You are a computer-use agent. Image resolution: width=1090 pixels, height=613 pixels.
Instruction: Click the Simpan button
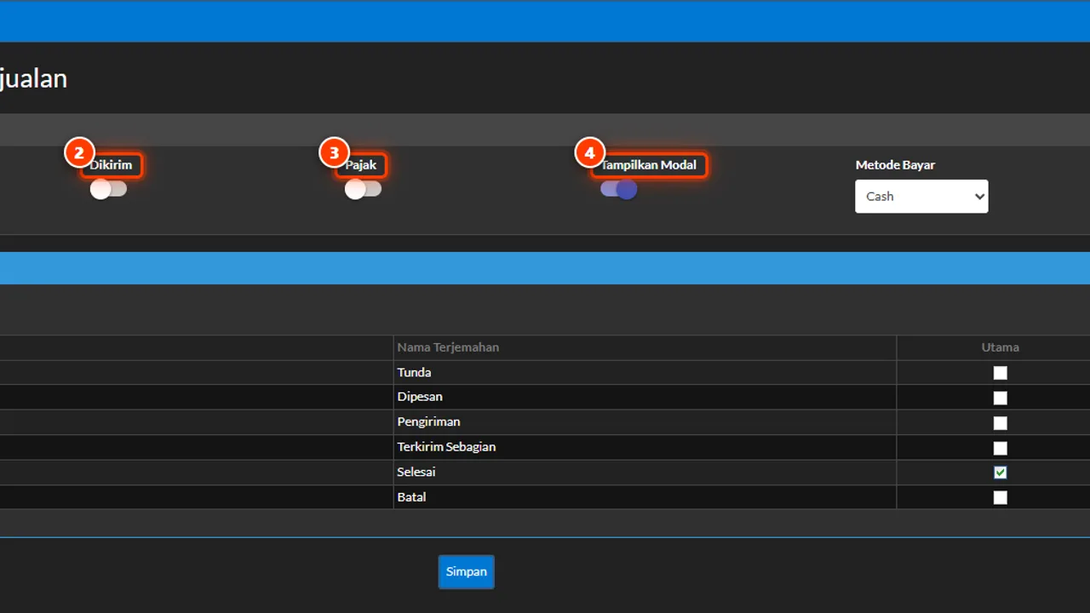click(x=467, y=572)
